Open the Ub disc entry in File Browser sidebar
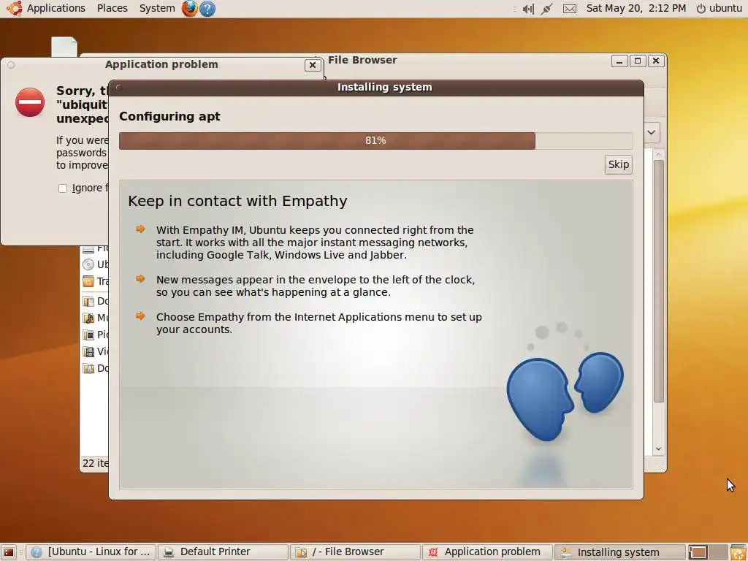The height and width of the screenshot is (561, 748). pyautogui.click(x=95, y=264)
